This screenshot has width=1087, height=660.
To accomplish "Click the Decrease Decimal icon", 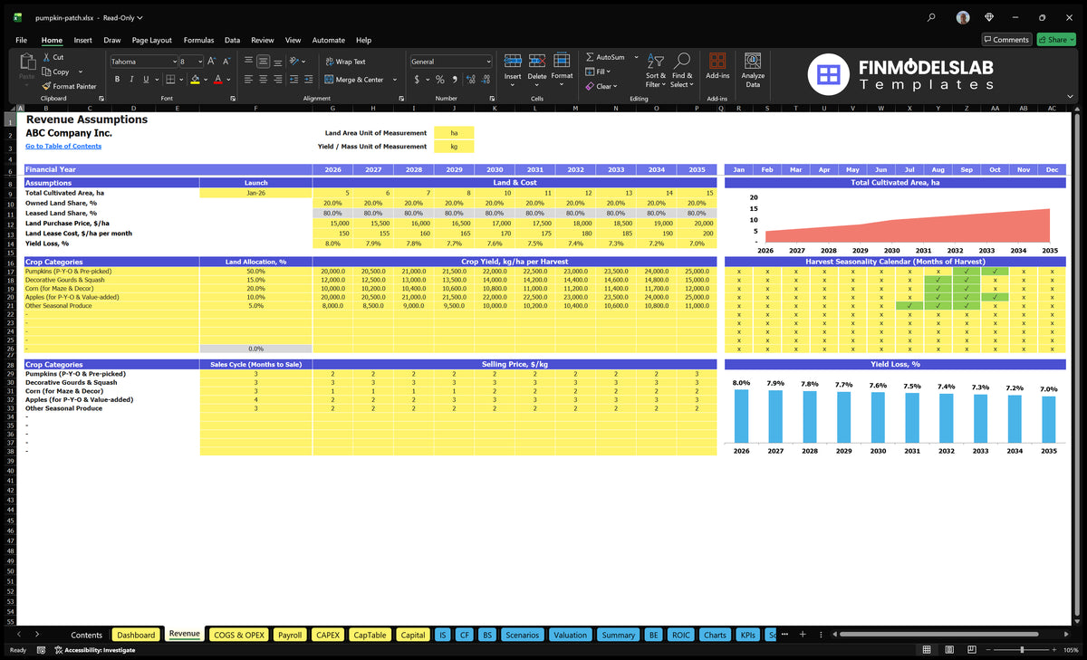I will pyautogui.click(x=485, y=80).
